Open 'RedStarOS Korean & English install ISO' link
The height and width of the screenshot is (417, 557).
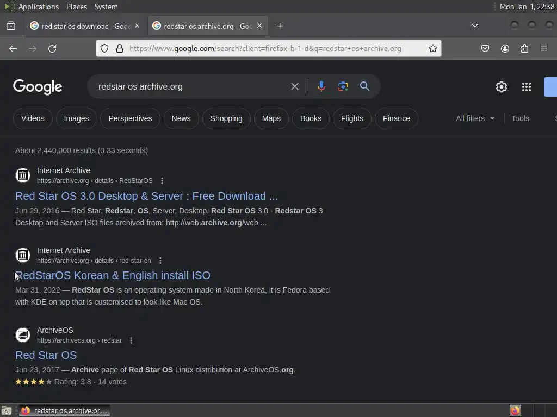pos(113,275)
